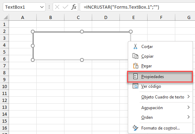Click the left-middle resize handle of textbox
Screen dimensions: 195x134
pyautogui.click(x=33, y=46)
